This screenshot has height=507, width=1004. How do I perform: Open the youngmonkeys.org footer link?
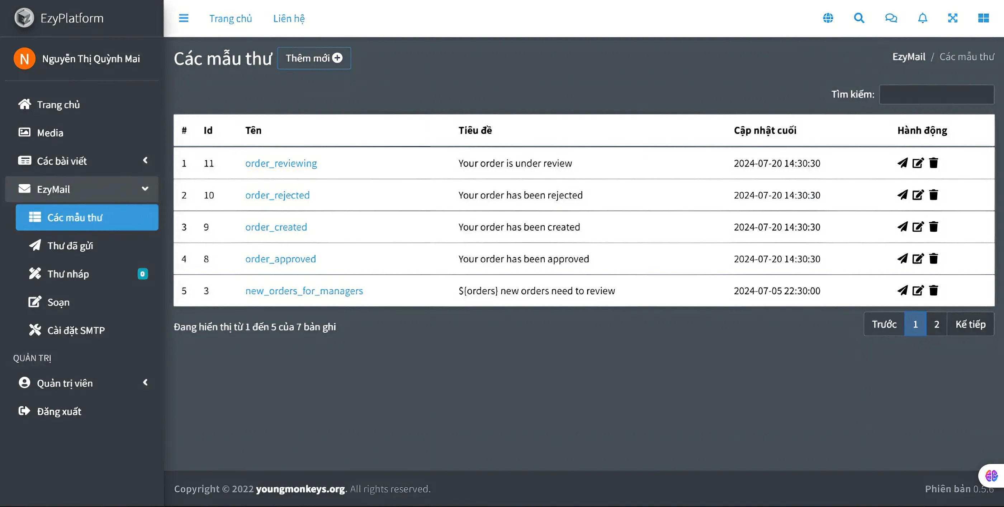coord(300,489)
